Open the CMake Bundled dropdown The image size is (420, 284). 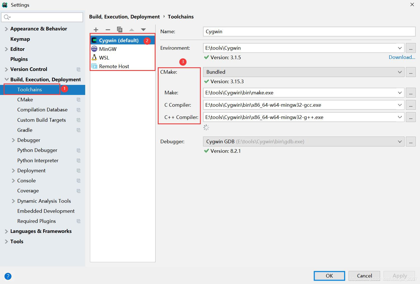[x=400, y=72]
